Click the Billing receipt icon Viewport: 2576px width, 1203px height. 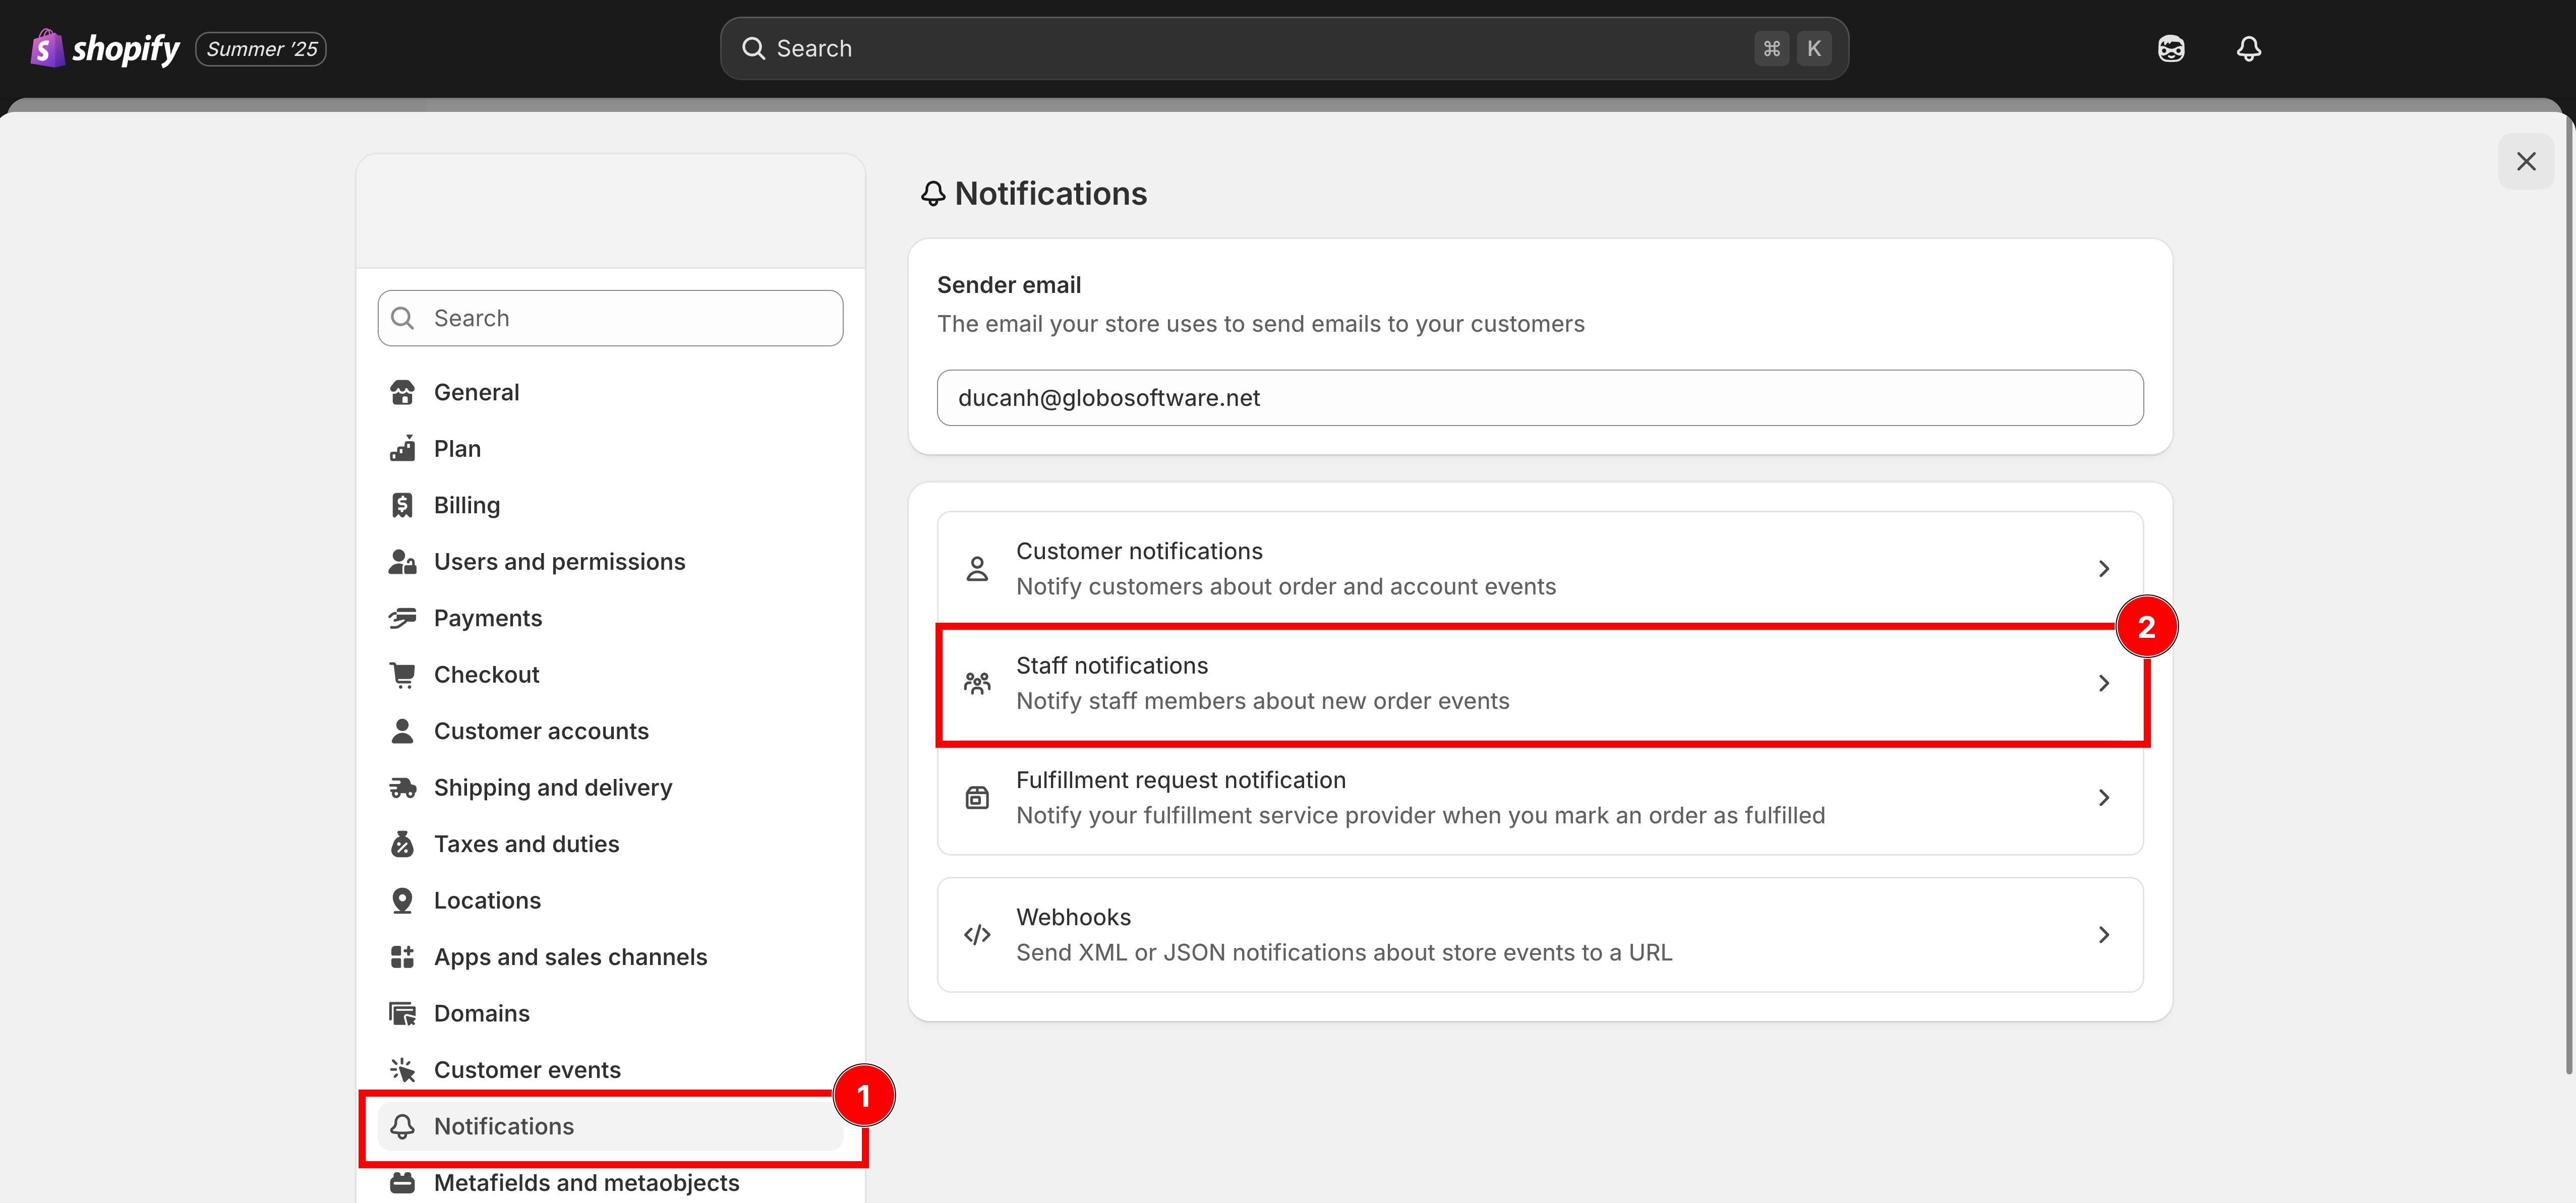[x=402, y=505]
